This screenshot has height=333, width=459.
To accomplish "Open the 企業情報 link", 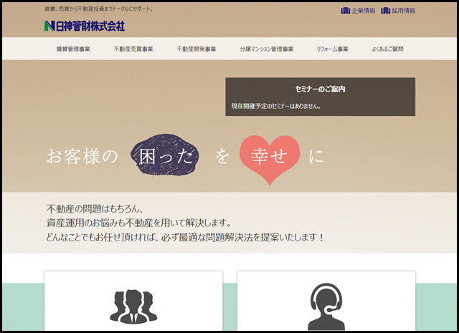I will pyautogui.click(x=364, y=11).
